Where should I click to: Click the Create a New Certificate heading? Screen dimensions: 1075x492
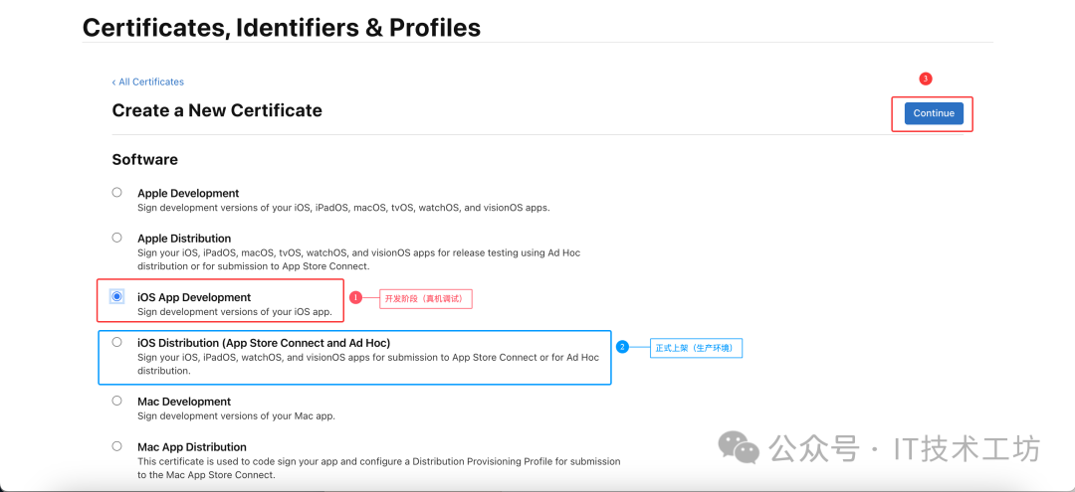(217, 110)
